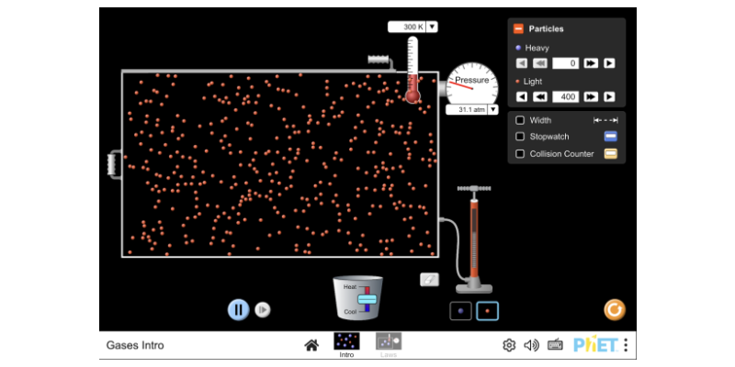Open the pressure units dropdown
Image resolution: width=735 pixels, height=367 pixels.
tap(492, 109)
